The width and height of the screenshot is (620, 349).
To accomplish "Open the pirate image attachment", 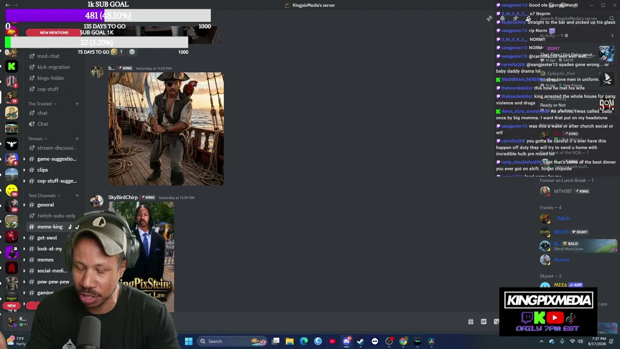I will click(x=166, y=129).
